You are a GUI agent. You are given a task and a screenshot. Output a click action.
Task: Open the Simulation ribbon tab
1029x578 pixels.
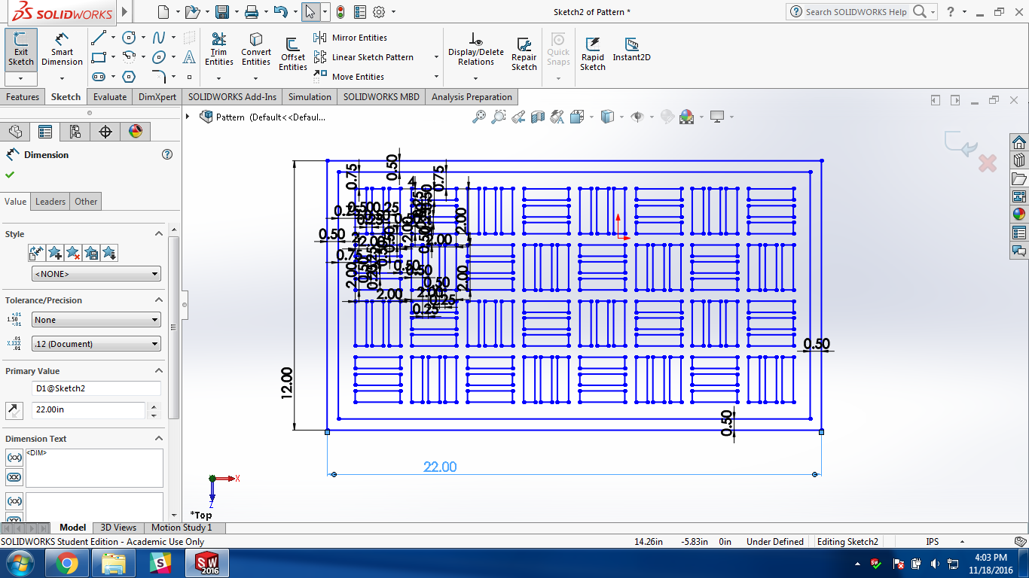pos(310,97)
